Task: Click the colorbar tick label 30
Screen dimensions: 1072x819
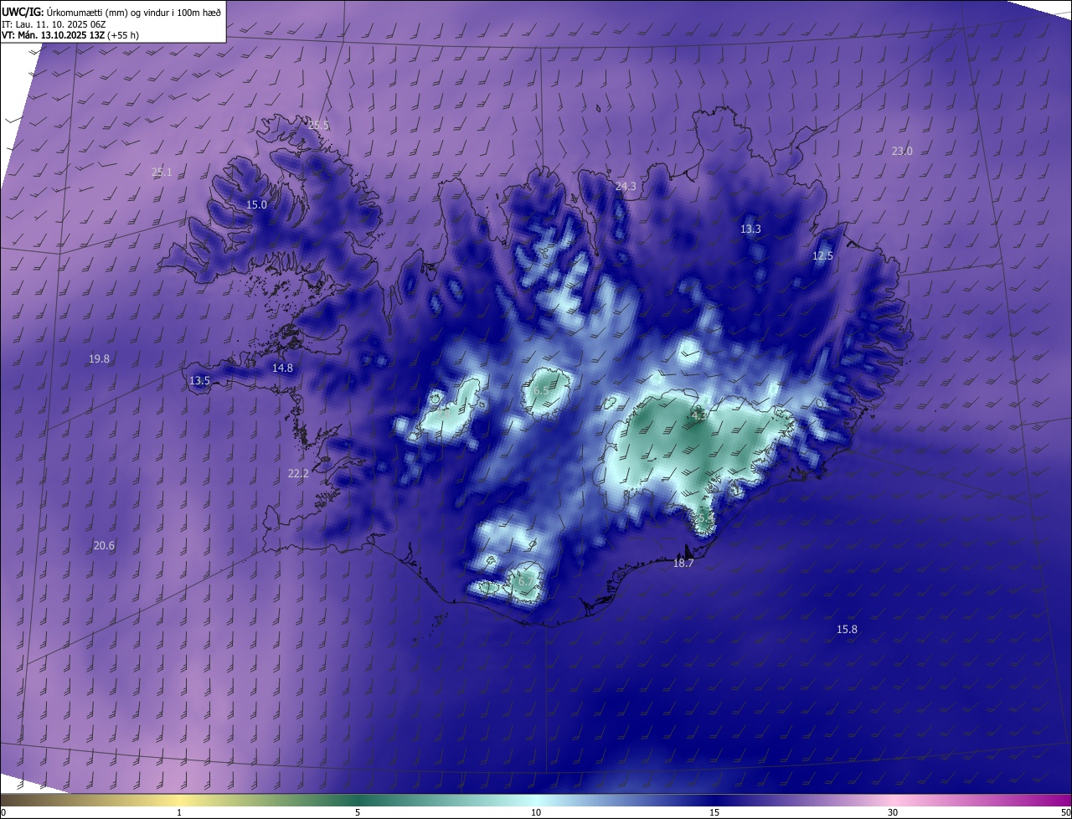Action: 893,812
